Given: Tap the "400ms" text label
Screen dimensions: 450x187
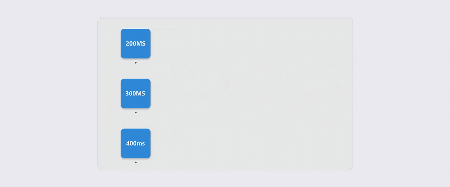Looking at the screenshot, I should tap(136, 143).
